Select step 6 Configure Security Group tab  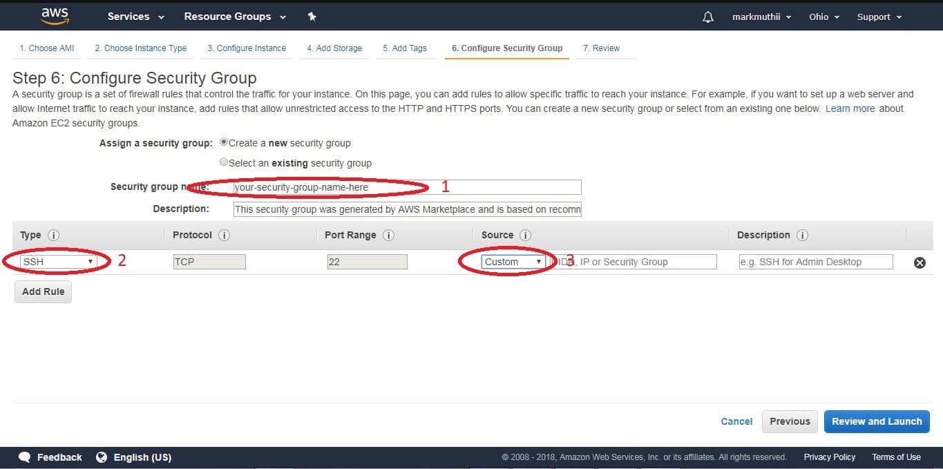click(507, 48)
